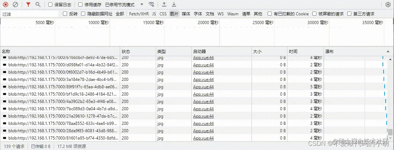Open the network search magnifier
The width and height of the screenshot is (394, 150).
click(x=38, y=5)
